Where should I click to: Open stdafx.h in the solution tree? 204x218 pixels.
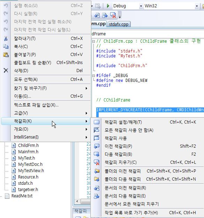point(25,183)
